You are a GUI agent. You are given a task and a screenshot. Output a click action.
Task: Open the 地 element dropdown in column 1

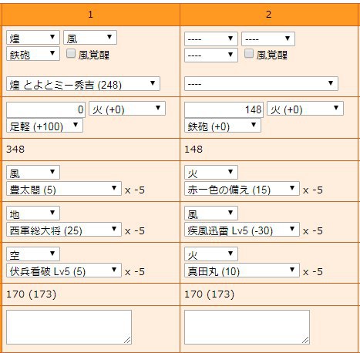(x=33, y=213)
